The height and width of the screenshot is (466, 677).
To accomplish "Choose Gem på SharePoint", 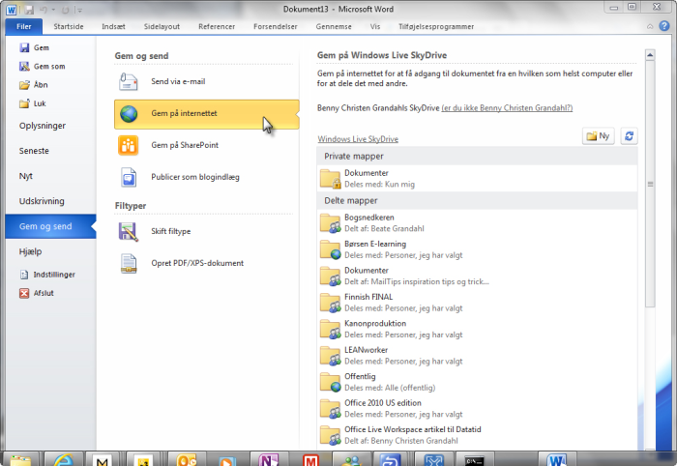I will click(x=206, y=145).
